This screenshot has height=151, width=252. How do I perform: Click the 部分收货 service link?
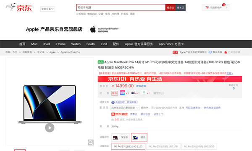click(145, 114)
